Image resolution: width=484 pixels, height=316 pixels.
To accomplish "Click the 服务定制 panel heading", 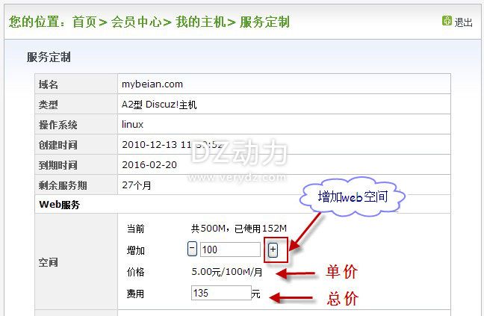I will 49,57.
